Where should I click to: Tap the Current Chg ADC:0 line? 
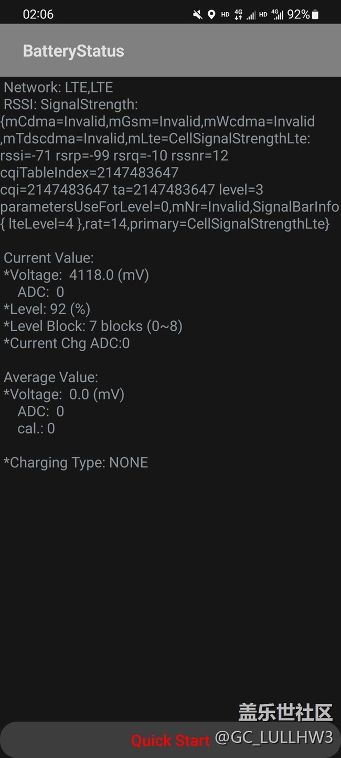[67, 343]
